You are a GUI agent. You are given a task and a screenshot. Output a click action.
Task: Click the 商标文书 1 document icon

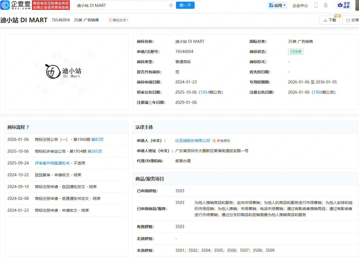pos(111,20)
